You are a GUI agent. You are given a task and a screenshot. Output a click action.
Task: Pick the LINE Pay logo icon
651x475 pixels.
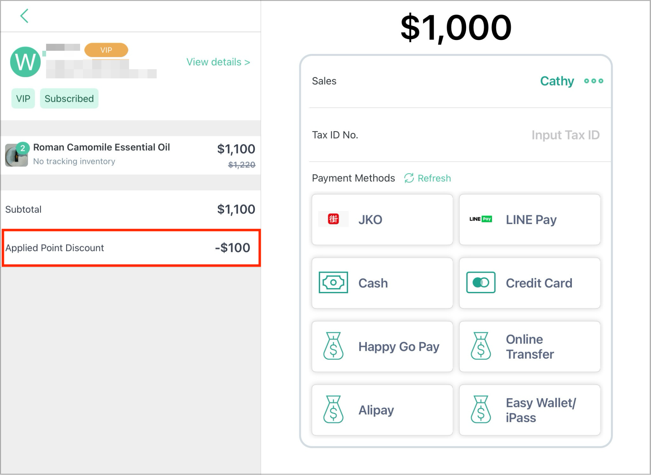pyautogui.click(x=481, y=219)
